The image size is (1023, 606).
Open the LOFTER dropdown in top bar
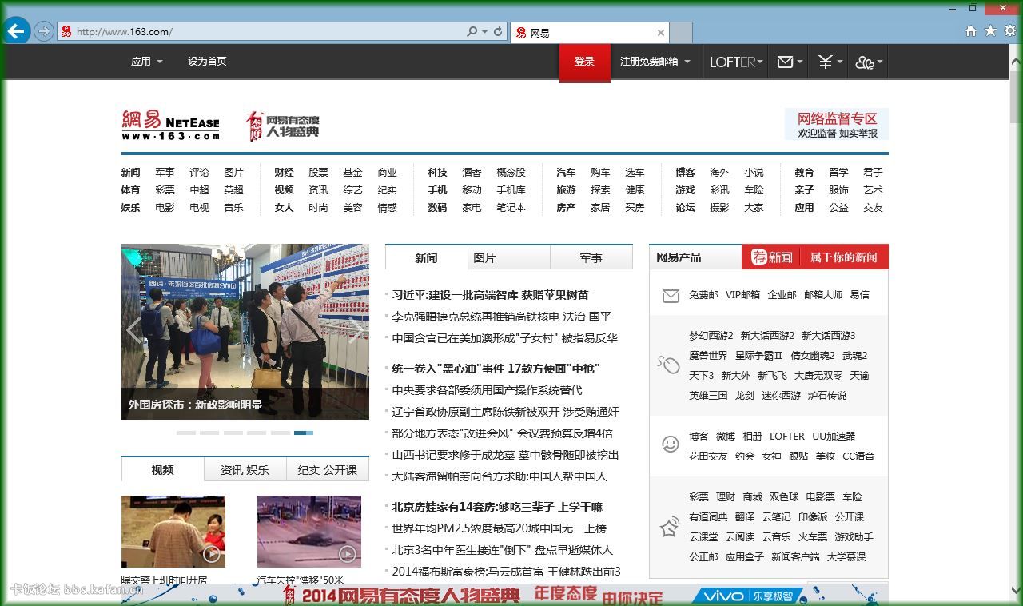[x=735, y=62]
